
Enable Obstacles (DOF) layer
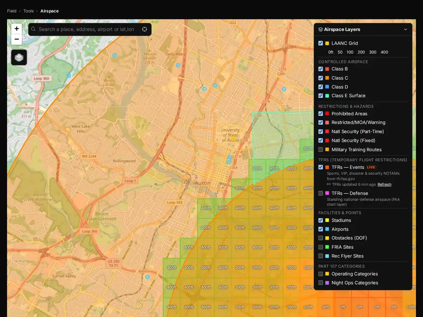click(x=320, y=238)
